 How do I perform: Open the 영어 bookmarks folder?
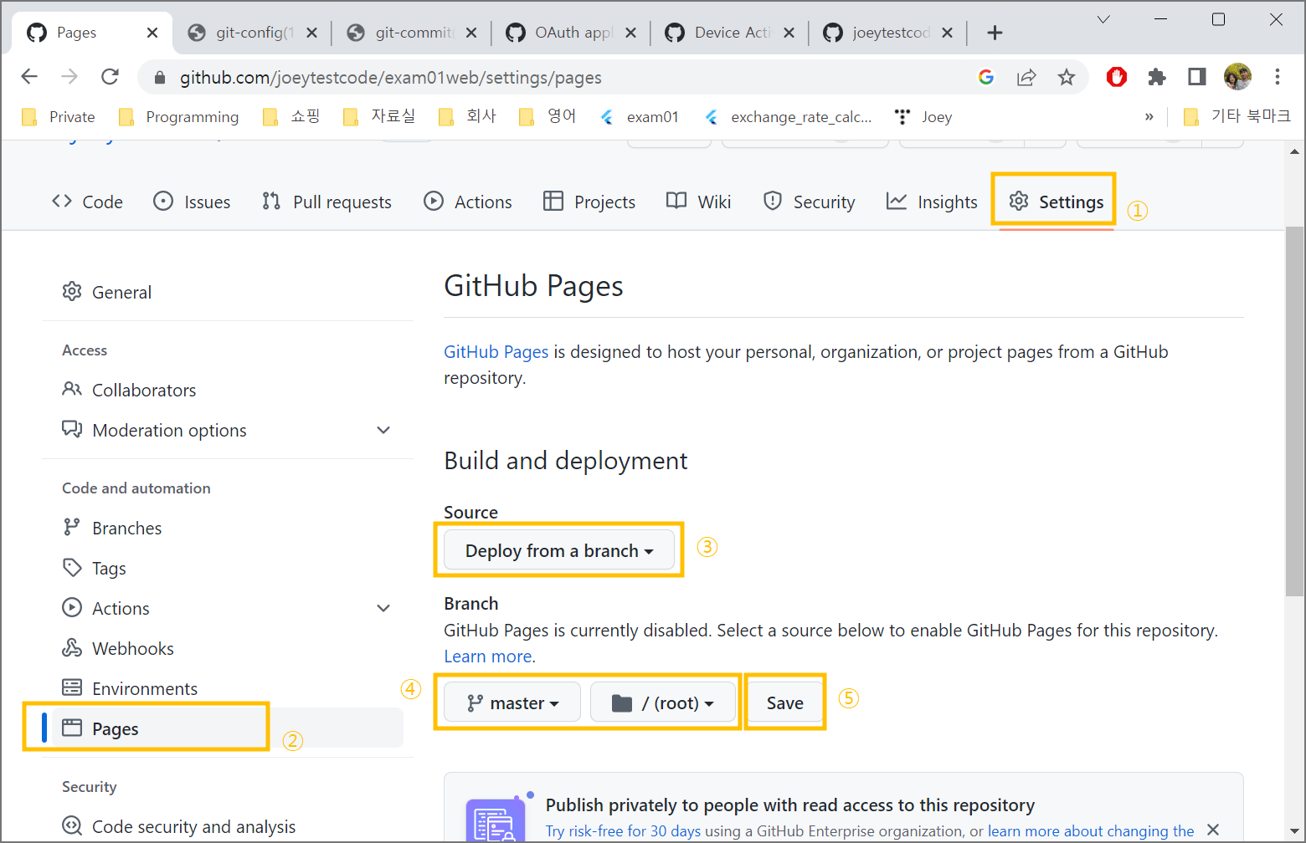point(548,117)
